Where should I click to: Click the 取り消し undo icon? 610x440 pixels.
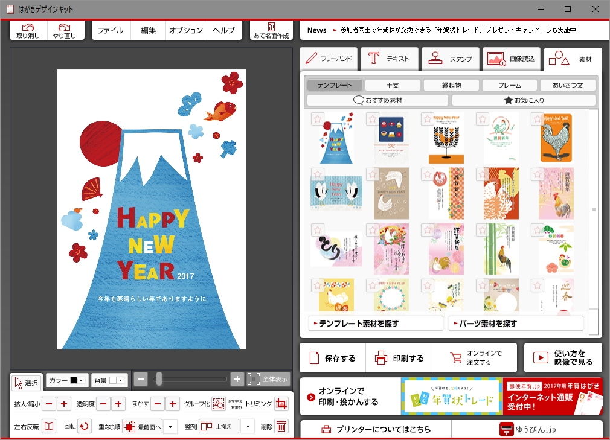[x=28, y=30]
